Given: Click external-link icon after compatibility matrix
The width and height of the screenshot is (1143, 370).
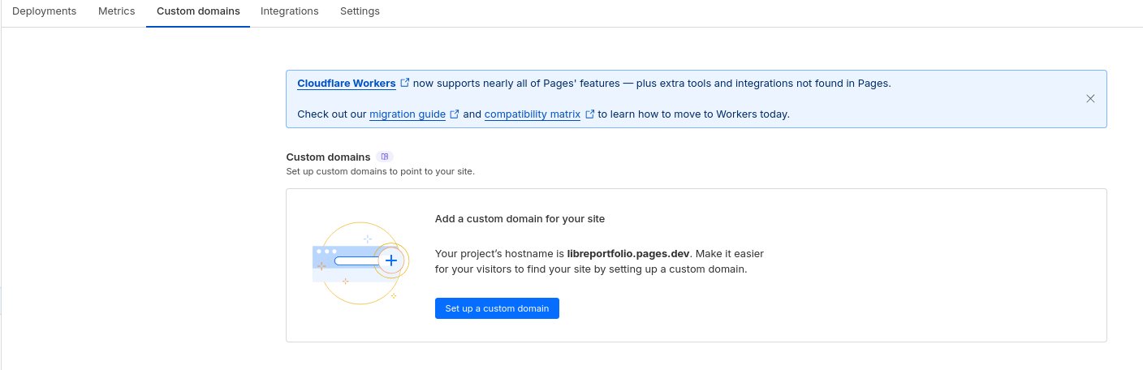Looking at the screenshot, I should (x=589, y=114).
